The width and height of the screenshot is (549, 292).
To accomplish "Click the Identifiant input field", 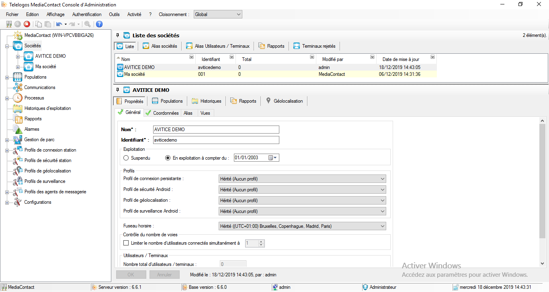I will click(216, 140).
